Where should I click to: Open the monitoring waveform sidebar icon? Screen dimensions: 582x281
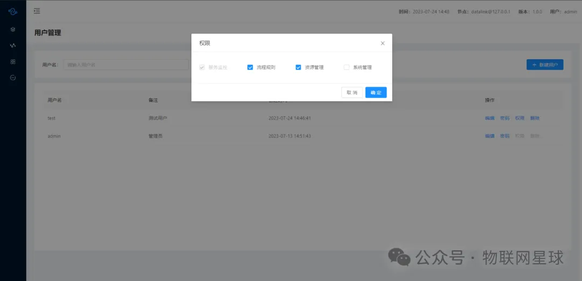pyautogui.click(x=13, y=45)
